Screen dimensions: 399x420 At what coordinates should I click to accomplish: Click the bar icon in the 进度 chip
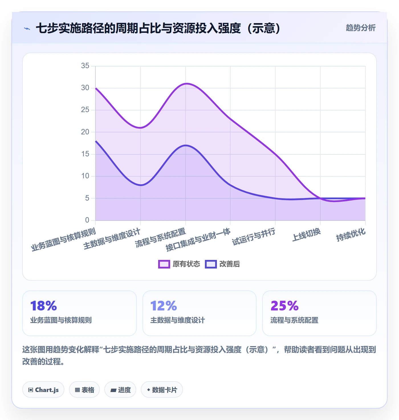pos(113,390)
